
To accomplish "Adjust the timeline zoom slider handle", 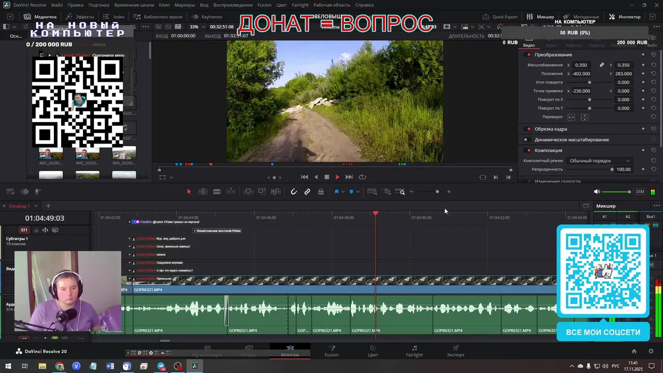I will click(437, 192).
